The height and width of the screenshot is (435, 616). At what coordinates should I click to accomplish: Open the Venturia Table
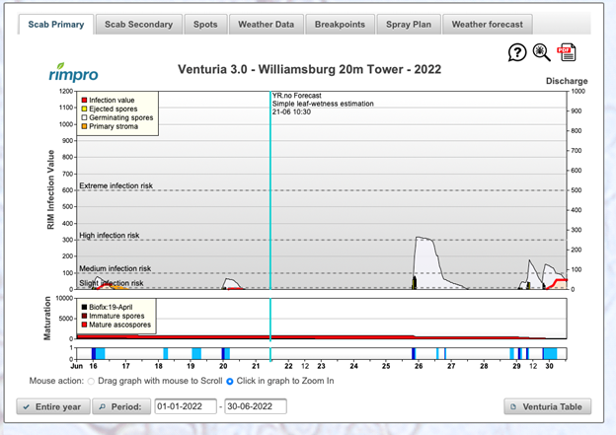(548, 406)
